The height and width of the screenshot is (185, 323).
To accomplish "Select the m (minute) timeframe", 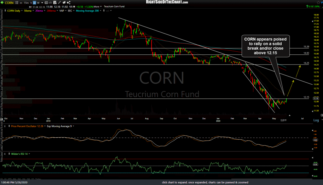I will [x=21, y=3].
